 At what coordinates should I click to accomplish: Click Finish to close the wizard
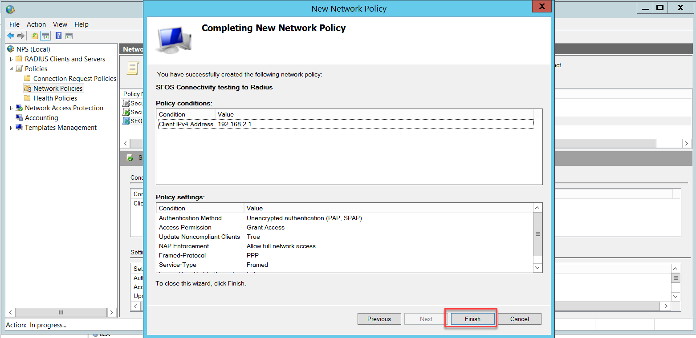472,319
